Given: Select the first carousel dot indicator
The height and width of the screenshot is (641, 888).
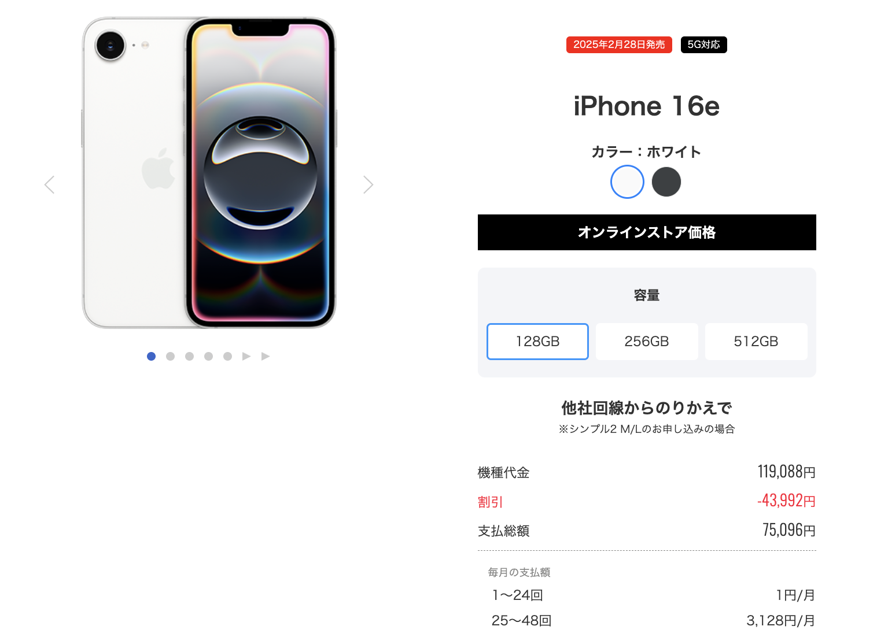Looking at the screenshot, I should (151, 356).
